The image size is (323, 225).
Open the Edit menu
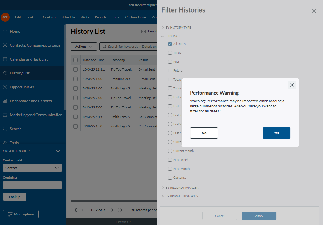(x=18, y=17)
